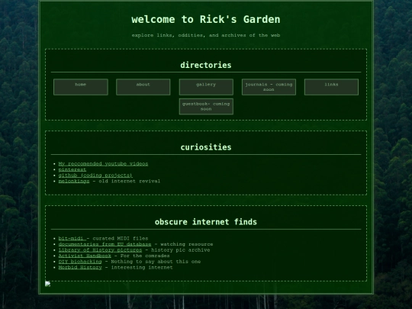
Task: Click the 'old internet revival' description text
Action: click(129, 181)
